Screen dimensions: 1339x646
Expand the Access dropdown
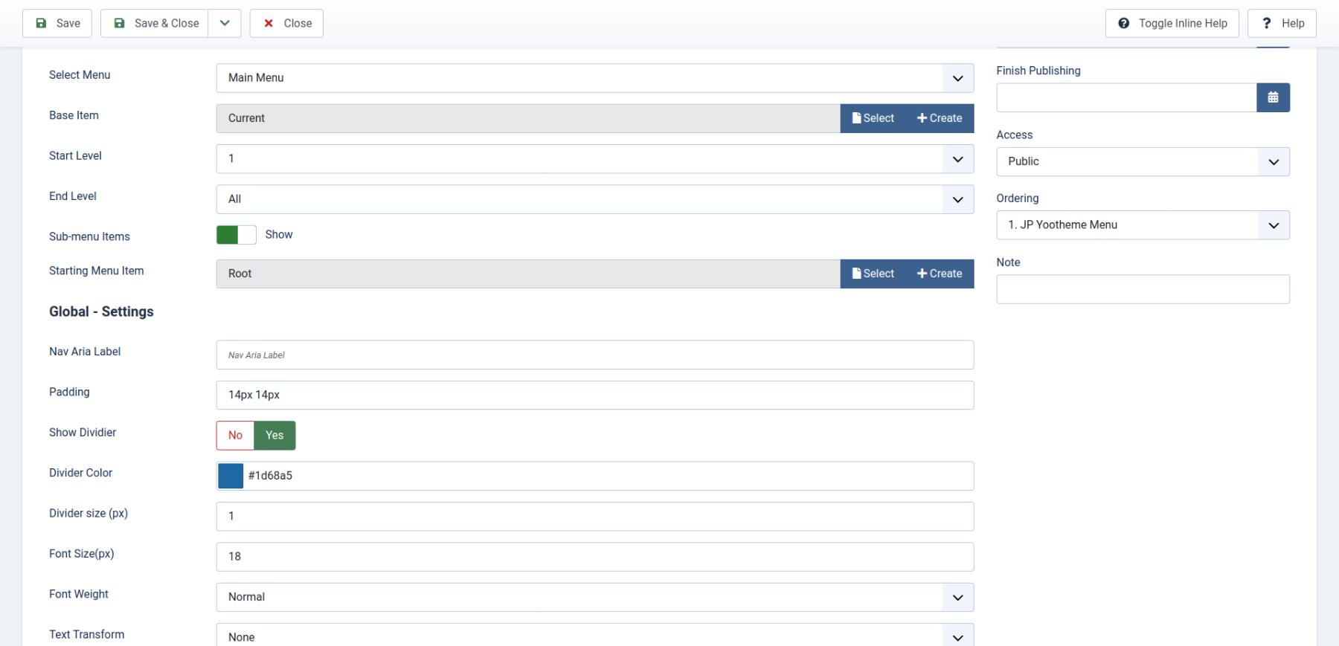coord(1143,161)
